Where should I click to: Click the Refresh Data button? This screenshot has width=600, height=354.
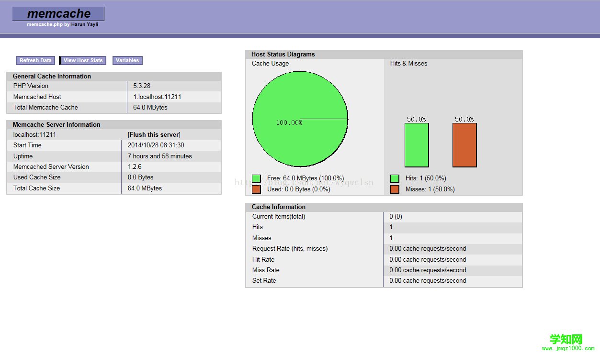pos(35,61)
